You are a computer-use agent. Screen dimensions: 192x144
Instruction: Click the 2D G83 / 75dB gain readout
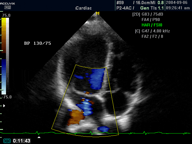coord(148,14)
